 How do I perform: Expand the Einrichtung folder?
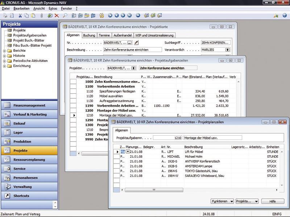click(x=4, y=66)
